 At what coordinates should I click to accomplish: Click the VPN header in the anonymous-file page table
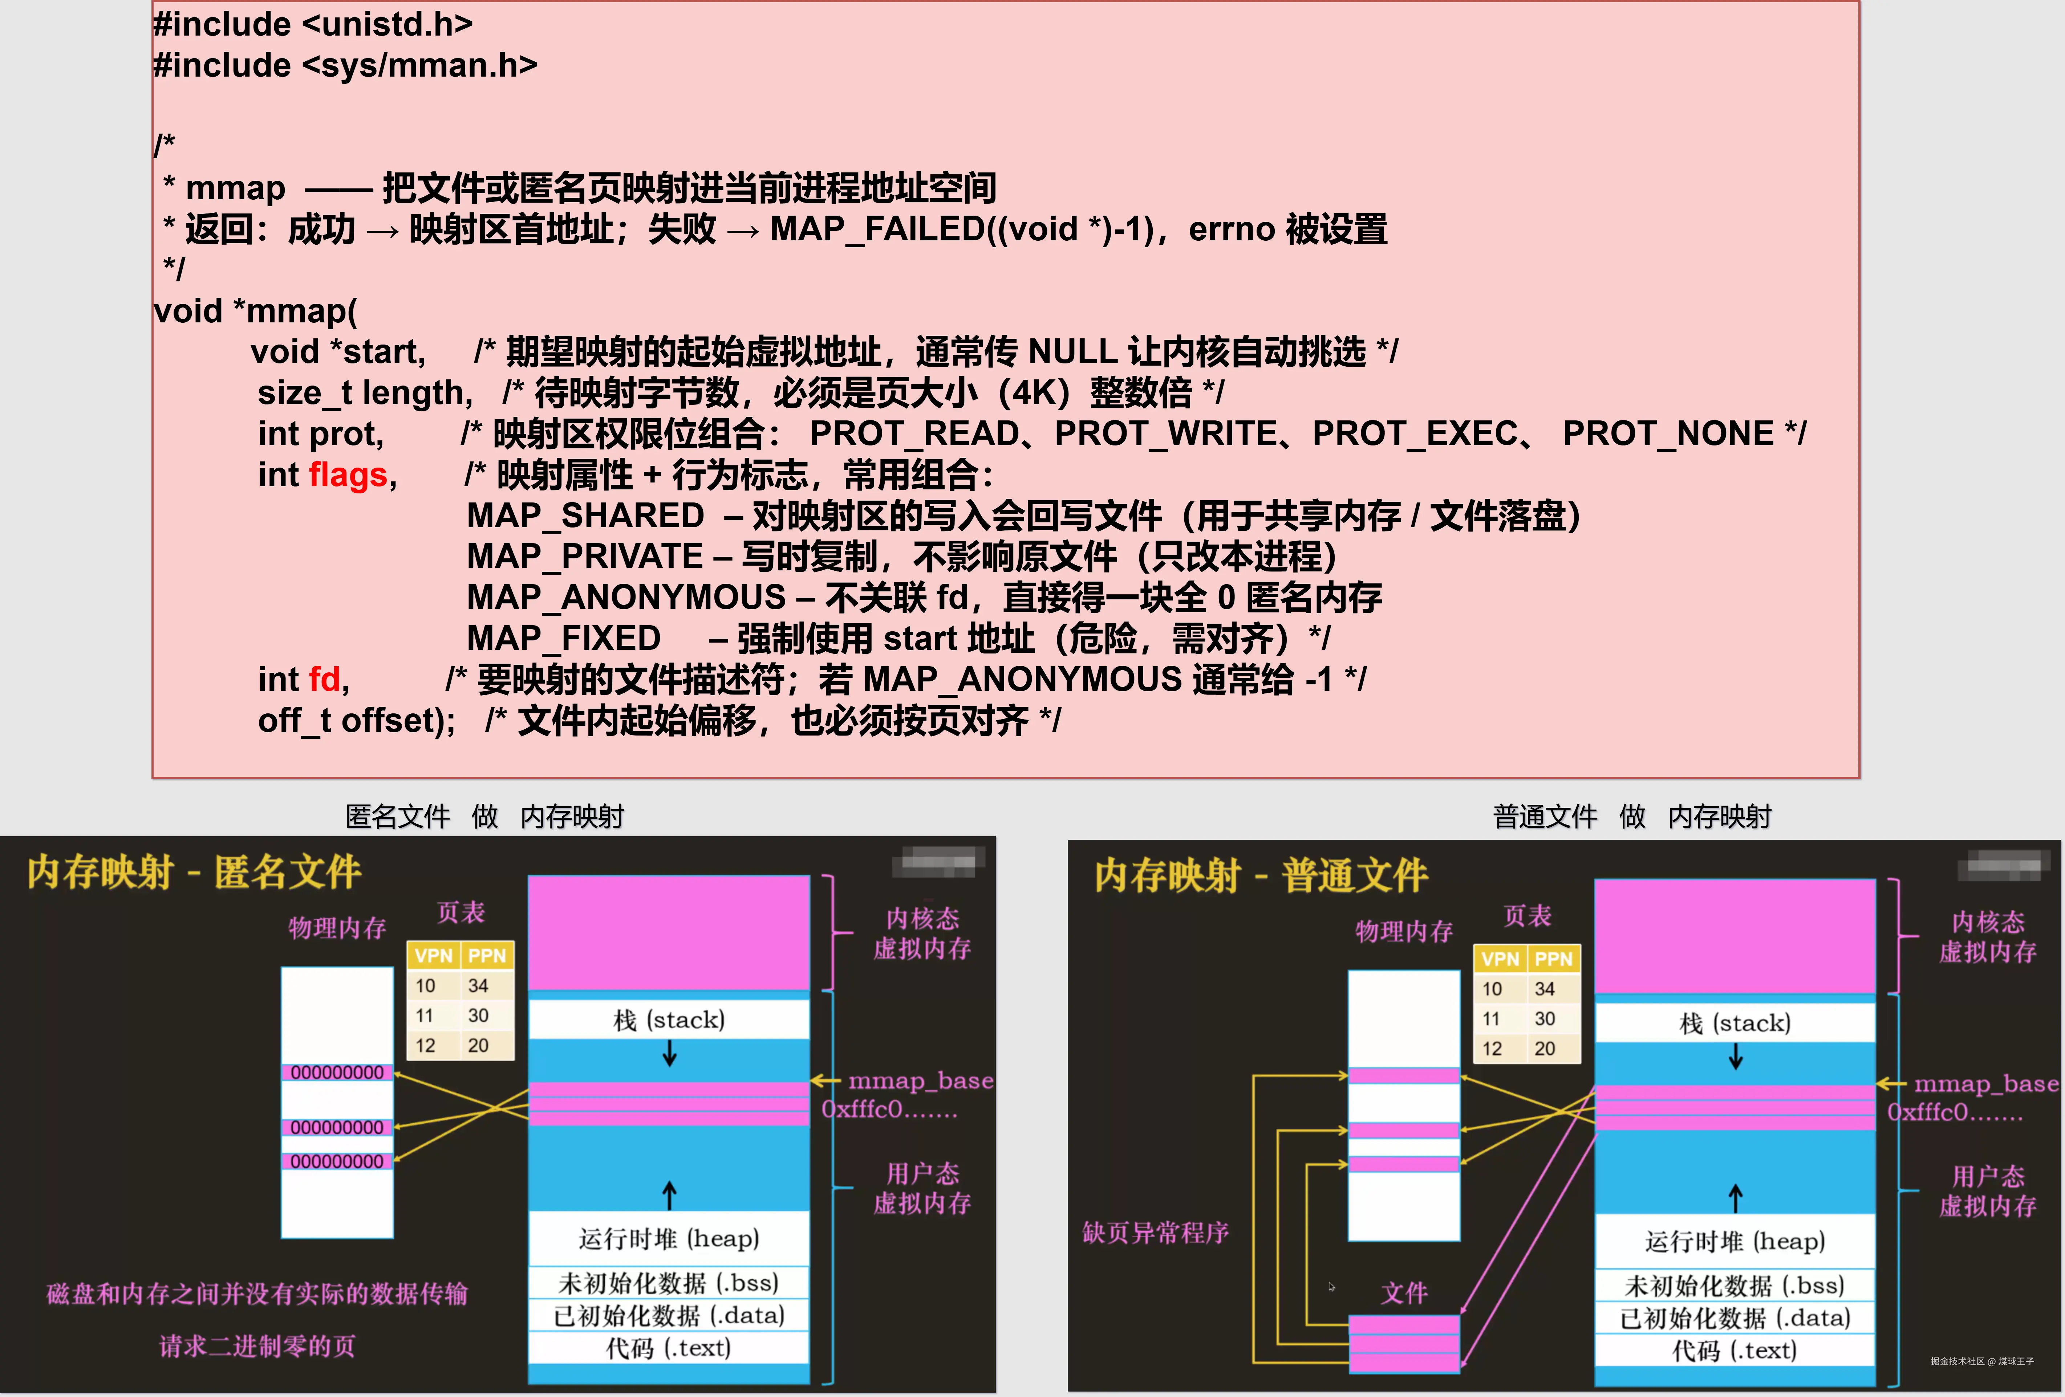434,956
